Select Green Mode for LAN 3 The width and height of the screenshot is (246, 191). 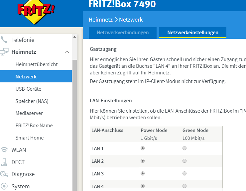184,173
